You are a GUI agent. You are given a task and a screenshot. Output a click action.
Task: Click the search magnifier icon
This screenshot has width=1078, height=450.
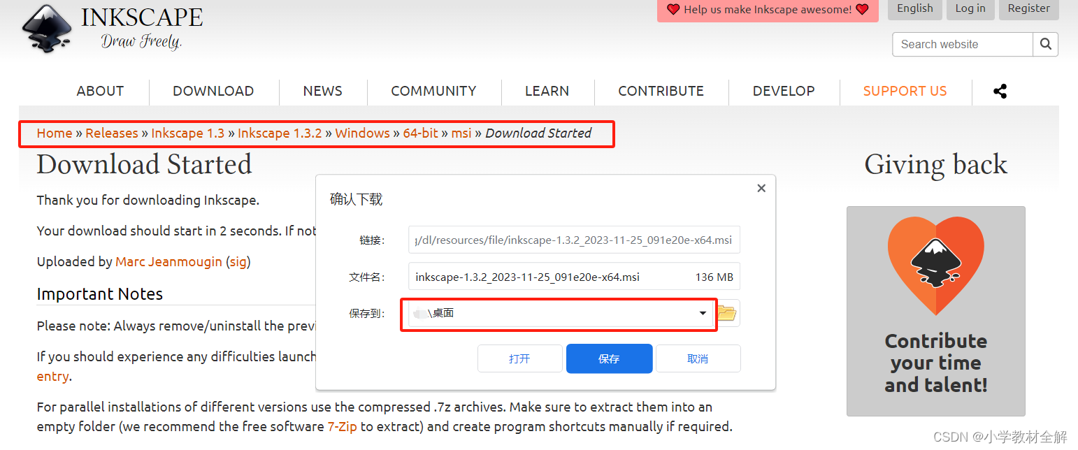pyautogui.click(x=1045, y=44)
